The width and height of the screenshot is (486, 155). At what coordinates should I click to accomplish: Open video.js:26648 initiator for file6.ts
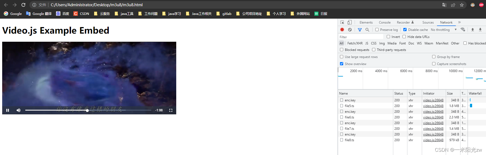(x=433, y=117)
